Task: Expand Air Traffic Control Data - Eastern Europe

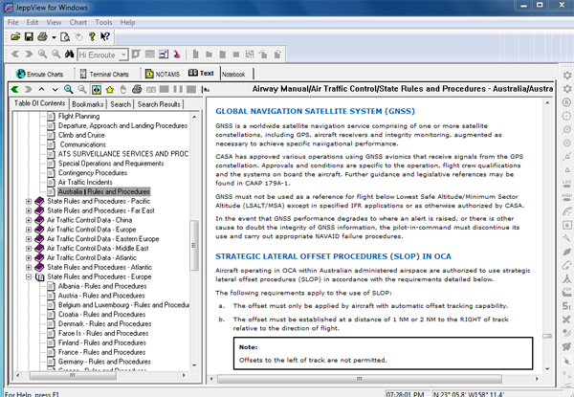Action: (x=29, y=239)
